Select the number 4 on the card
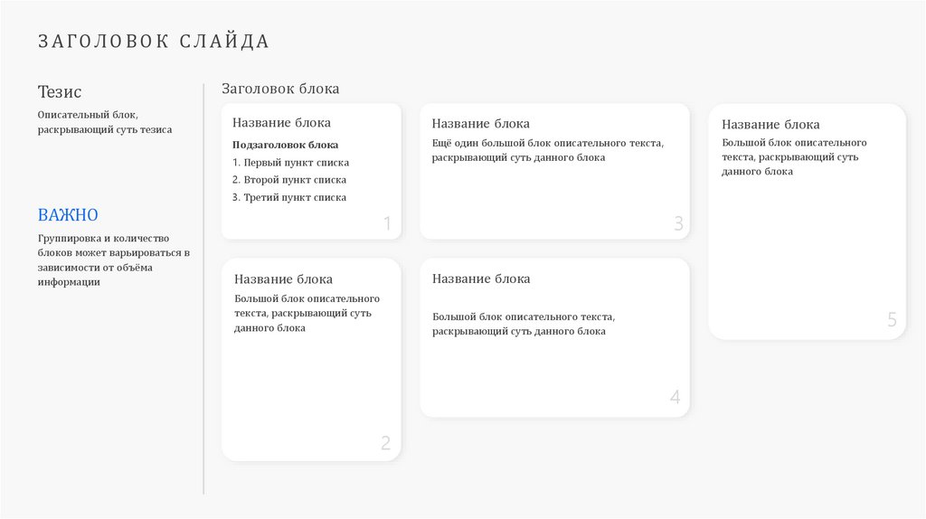The image size is (926, 519). click(x=675, y=397)
